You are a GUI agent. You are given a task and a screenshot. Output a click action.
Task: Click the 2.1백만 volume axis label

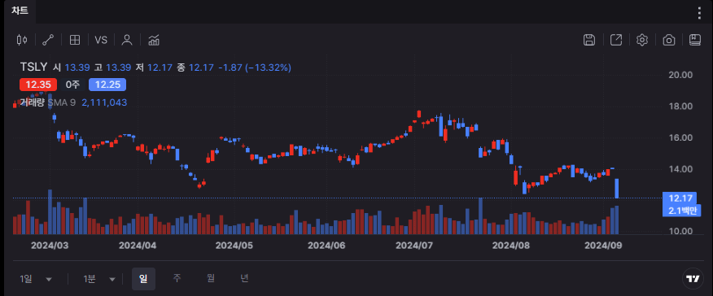680,210
